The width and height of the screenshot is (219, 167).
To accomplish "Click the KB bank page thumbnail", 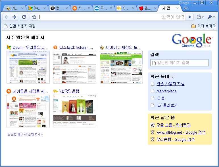I will tap(75, 111).
